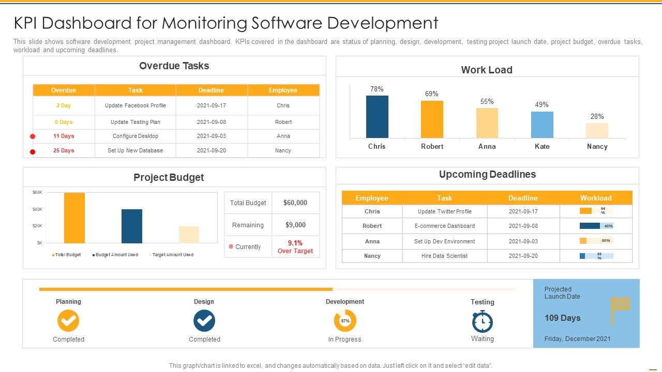Click the red dot beside 25 Days overdue
The image size is (662, 372).
32,150
